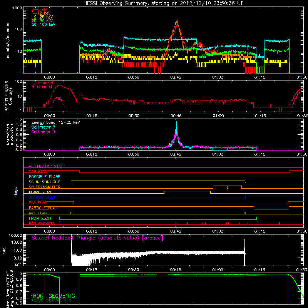Click the 0.7 tick on the livetime axis
This screenshot has height=308, width=308.
(19, 291)
